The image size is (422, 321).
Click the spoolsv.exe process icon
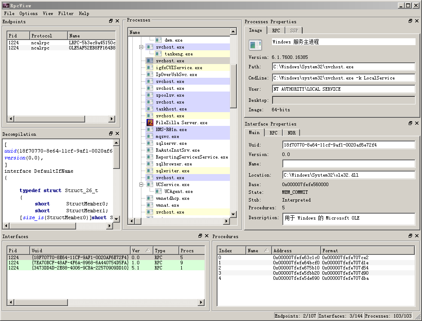click(150, 95)
